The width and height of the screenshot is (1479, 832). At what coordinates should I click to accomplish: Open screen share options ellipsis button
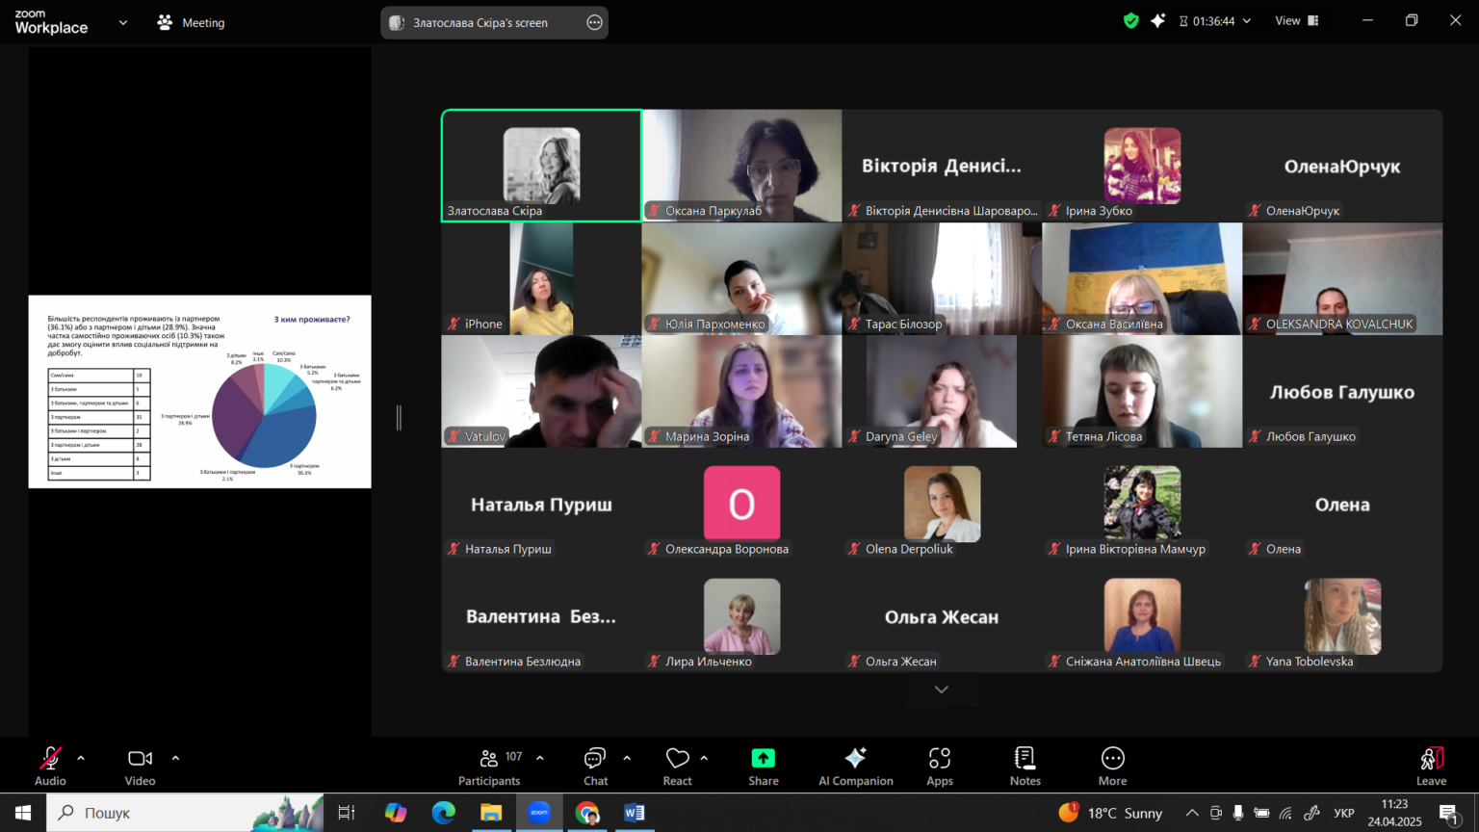point(595,22)
